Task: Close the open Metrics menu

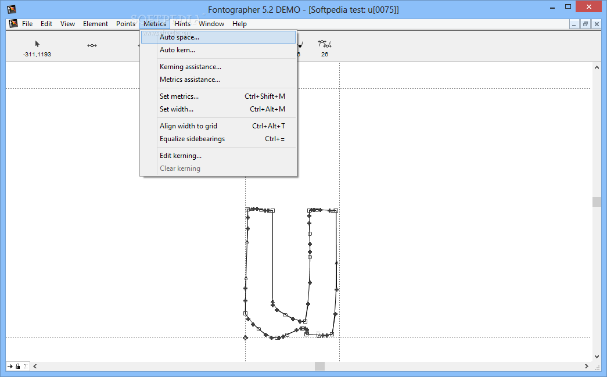Action: click(155, 24)
